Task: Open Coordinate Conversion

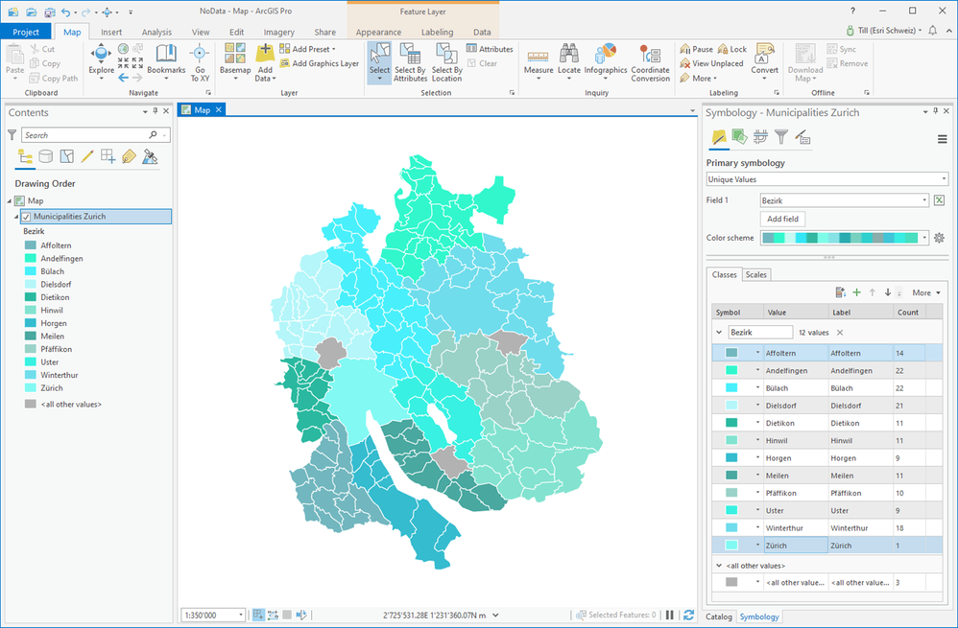Action: coord(651,61)
